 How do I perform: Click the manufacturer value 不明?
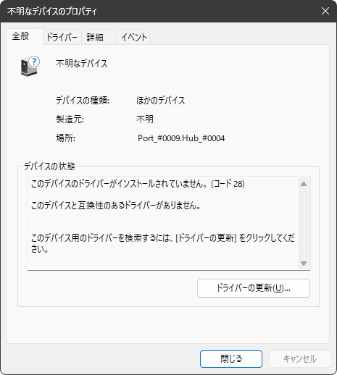(145, 119)
